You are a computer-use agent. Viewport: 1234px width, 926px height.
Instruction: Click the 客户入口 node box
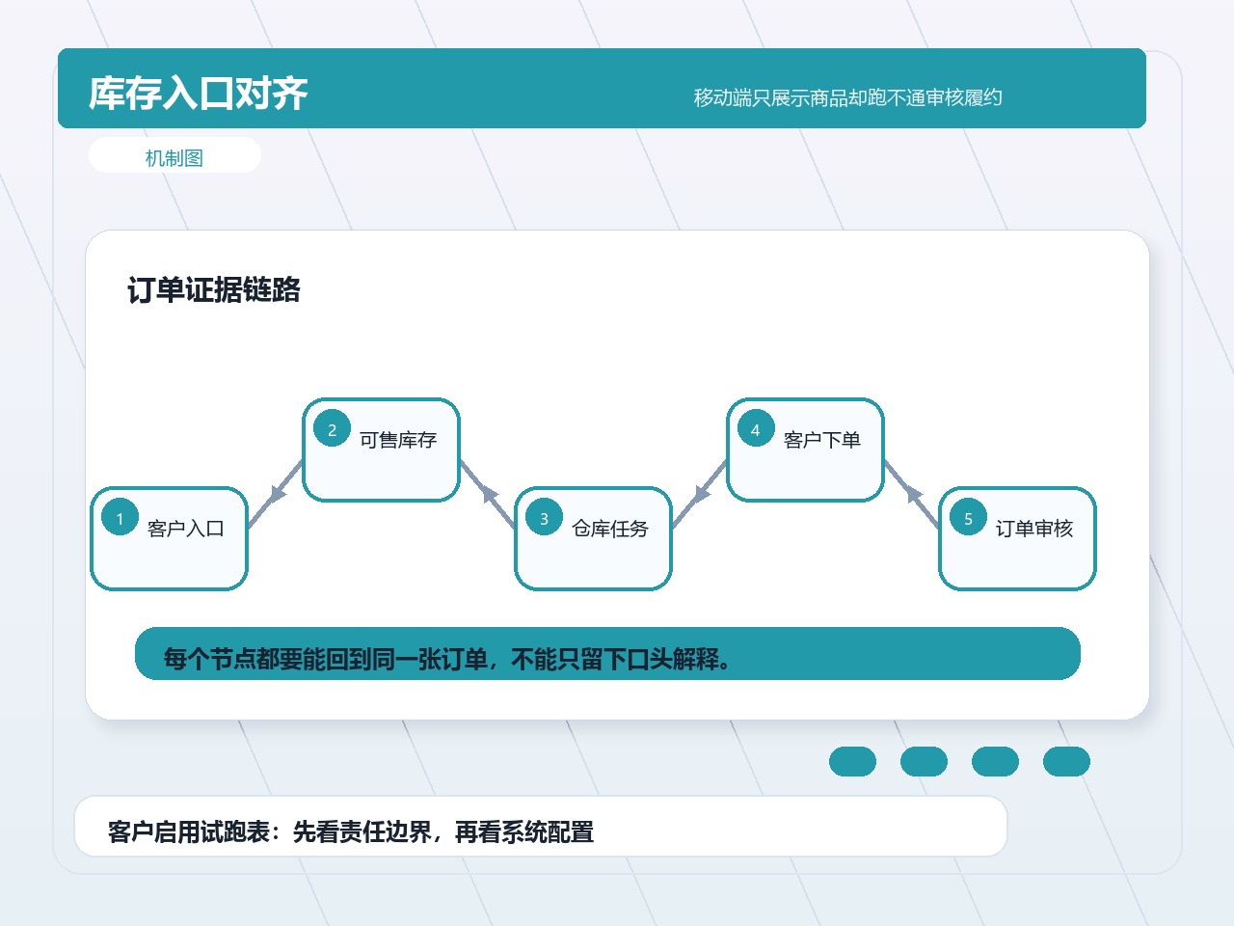pyautogui.click(x=170, y=538)
